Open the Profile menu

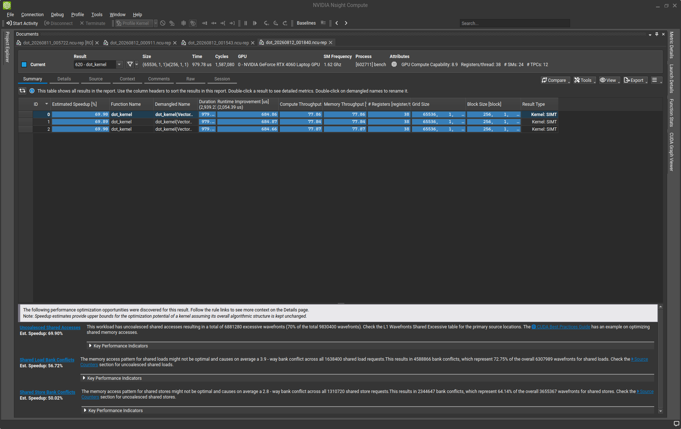click(x=78, y=15)
